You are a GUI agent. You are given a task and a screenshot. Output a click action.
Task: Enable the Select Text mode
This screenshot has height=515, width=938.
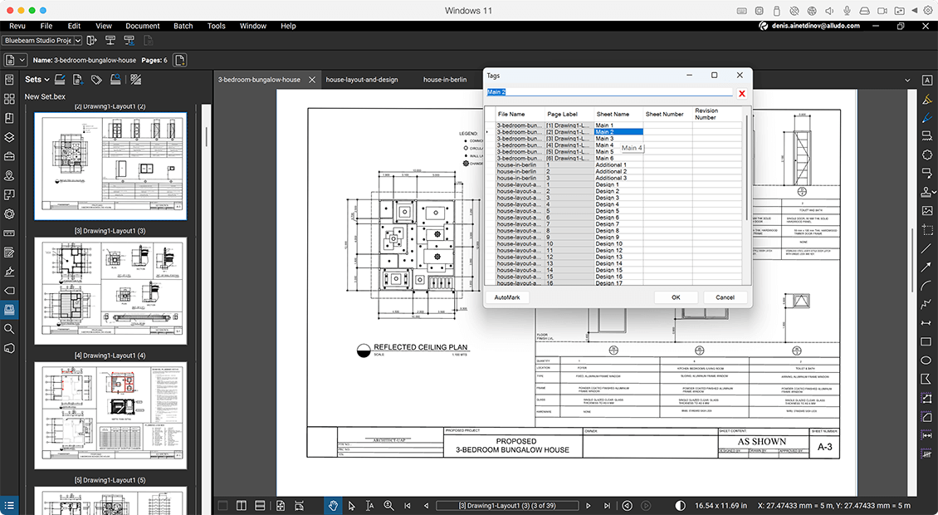[x=370, y=505]
